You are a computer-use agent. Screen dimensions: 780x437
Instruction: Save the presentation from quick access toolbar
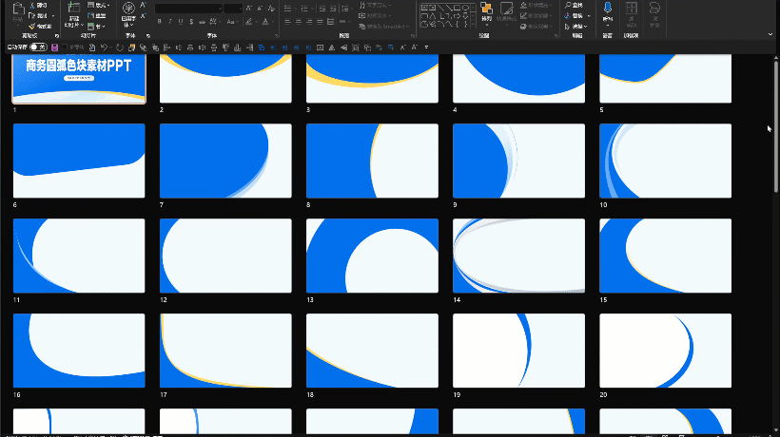click(54, 47)
